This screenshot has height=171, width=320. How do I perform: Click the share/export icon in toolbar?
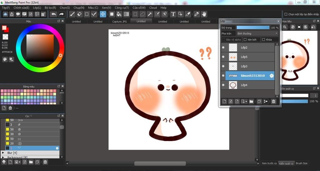12,14
